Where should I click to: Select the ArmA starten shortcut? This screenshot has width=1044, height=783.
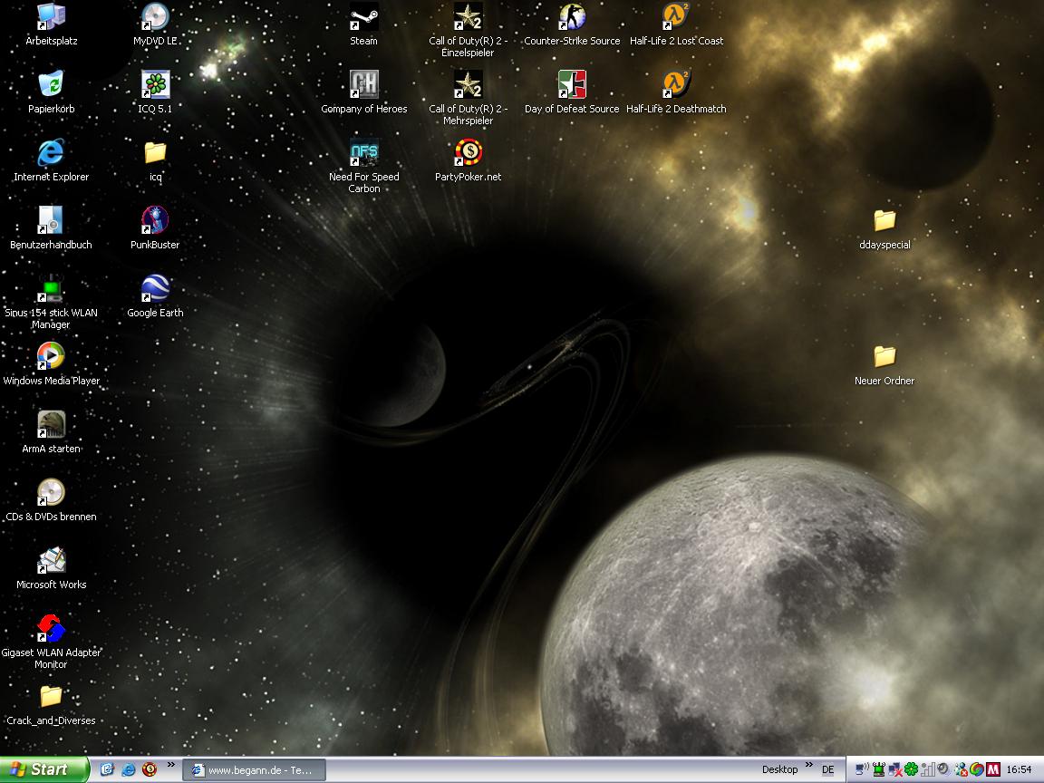tap(51, 425)
